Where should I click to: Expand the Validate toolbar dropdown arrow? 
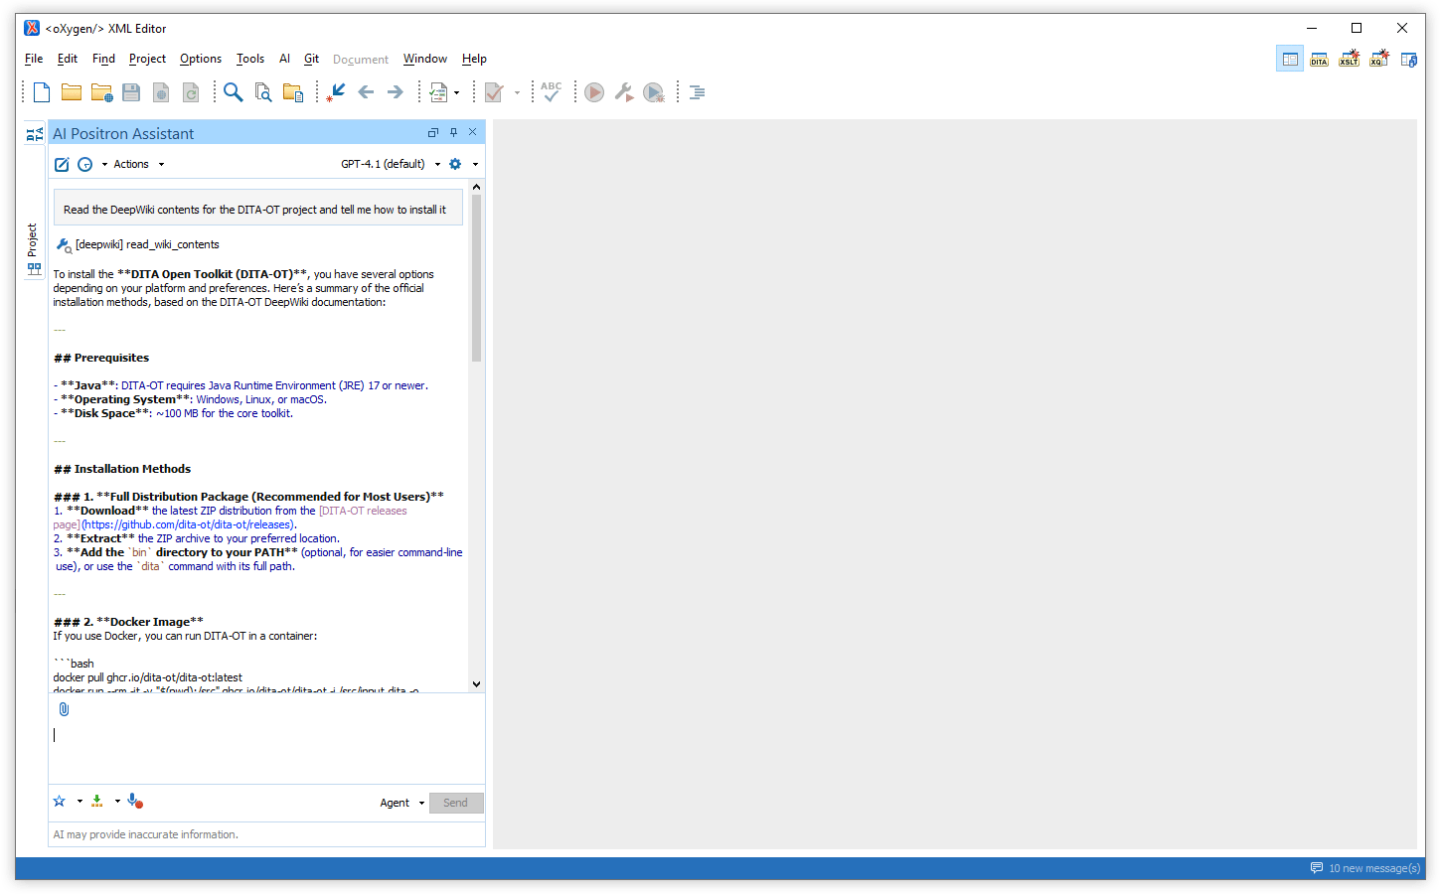click(456, 92)
